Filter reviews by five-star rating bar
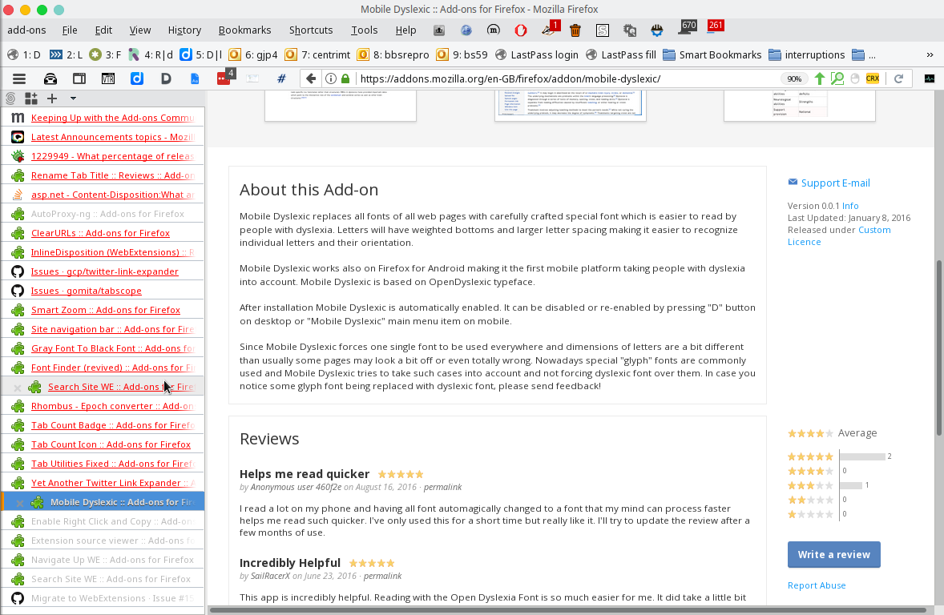Viewport: 944px width, 615px height. [862, 456]
